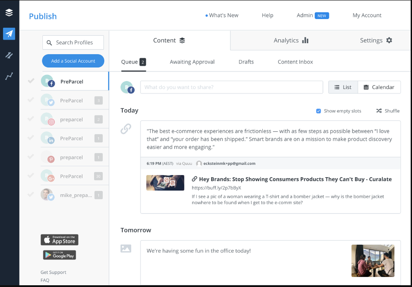The image size is (412, 287).
Task: Toggle checkmark beside PreParcel Facebook profile
Action: click(x=31, y=81)
